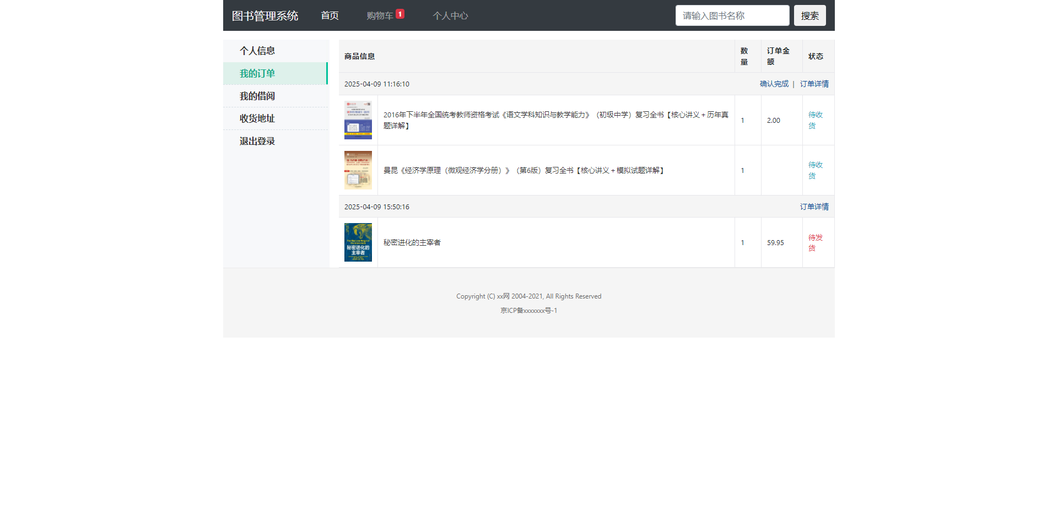Click the copyright line in the footer
The width and height of the screenshot is (1058, 515).
click(x=529, y=296)
